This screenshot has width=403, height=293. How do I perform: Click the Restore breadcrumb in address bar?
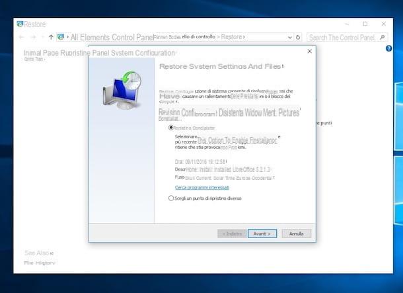point(231,37)
